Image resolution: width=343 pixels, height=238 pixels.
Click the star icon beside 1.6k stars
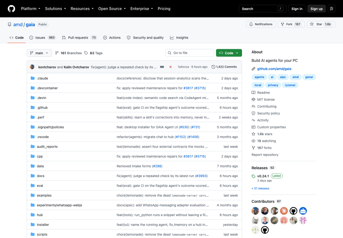(x=253, y=134)
